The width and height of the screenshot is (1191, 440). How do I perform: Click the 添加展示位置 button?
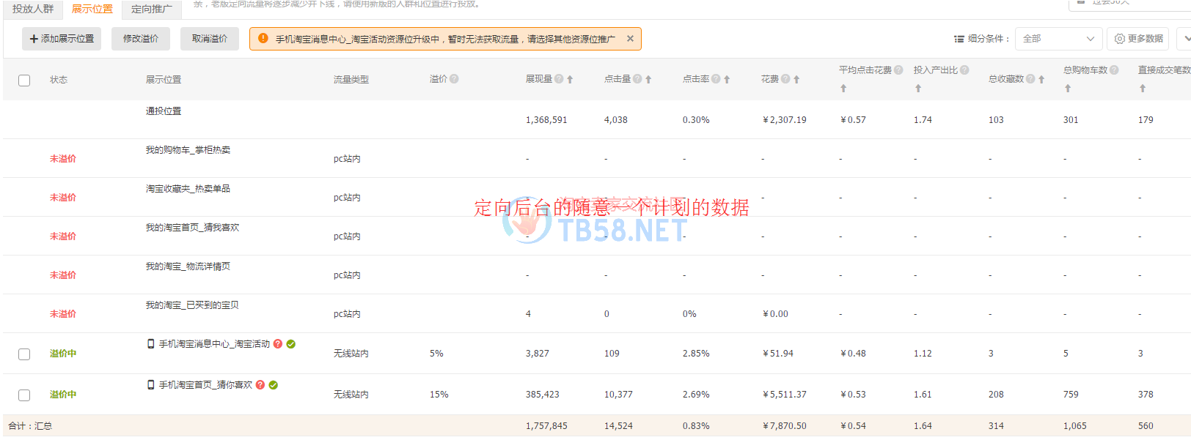[x=62, y=39]
